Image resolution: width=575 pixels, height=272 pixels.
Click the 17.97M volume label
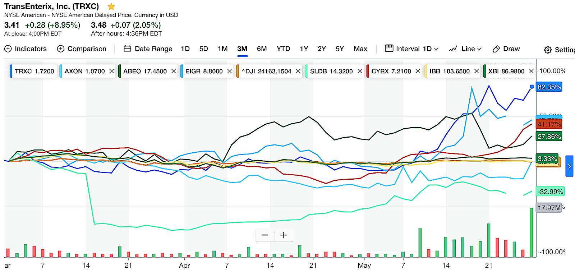(549, 208)
